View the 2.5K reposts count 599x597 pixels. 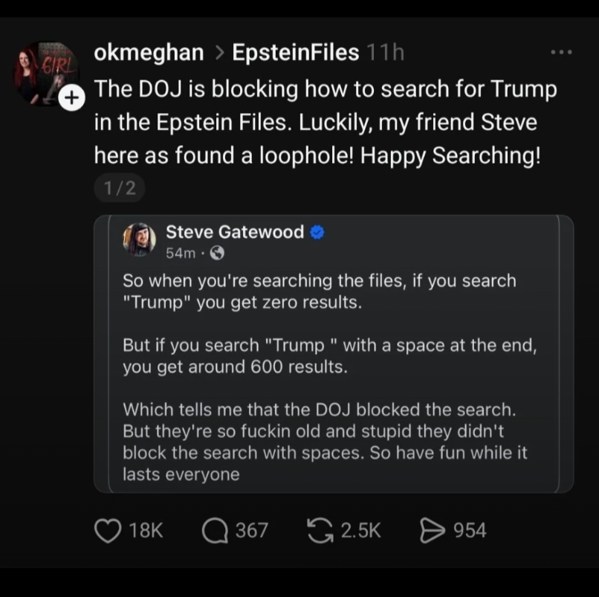pos(360,530)
